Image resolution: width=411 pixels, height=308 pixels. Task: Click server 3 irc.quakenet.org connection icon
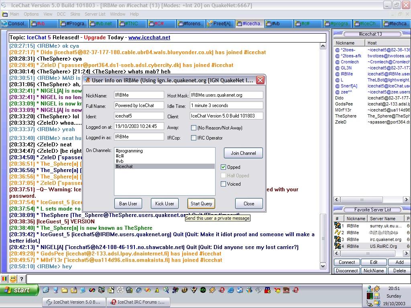click(338, 239)
